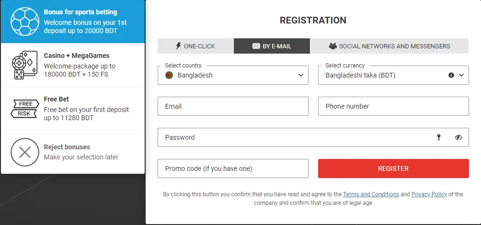This screenshot has height=225, width=481.
Task: Switch to the One-Click registration tab
Action: coord(195,46)
